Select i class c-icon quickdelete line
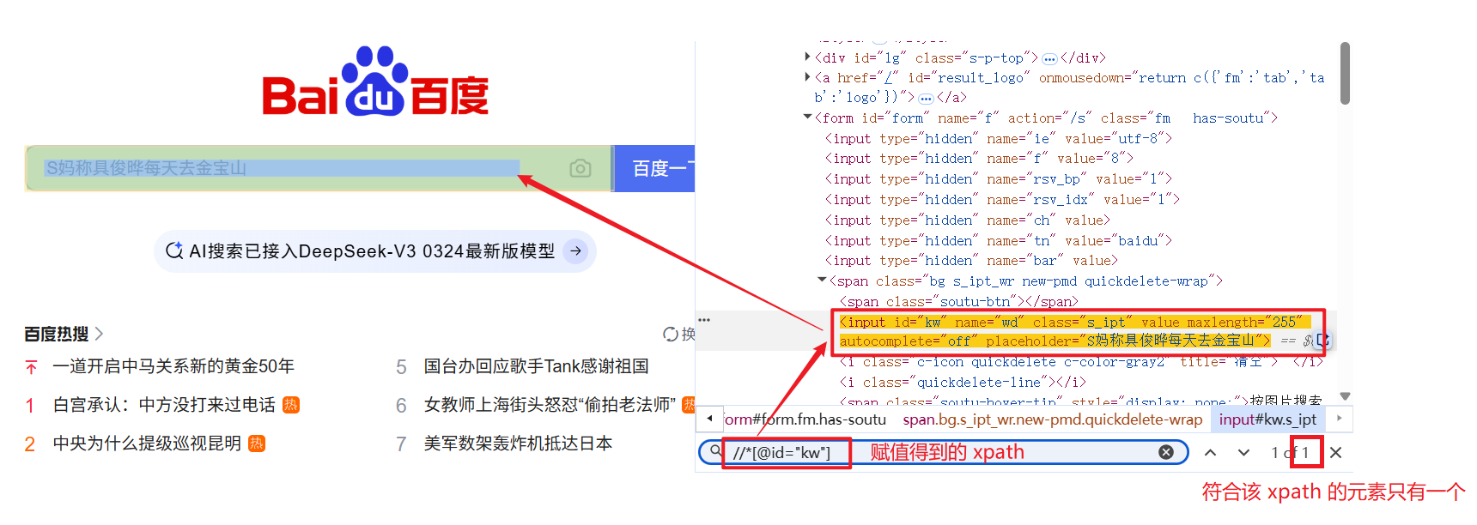Screen dimensions: 1477x525 click(x=1080, y=362)
